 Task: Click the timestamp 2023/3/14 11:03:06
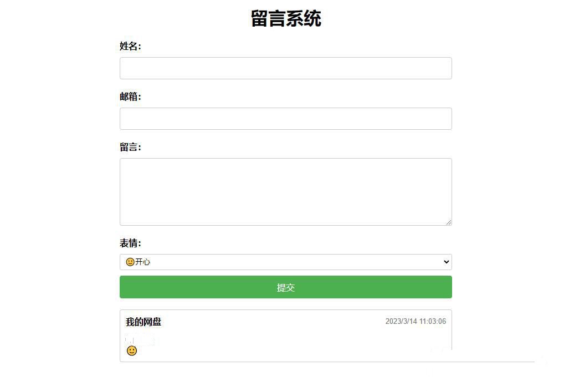pyautogui.click(x=415, y=321)
